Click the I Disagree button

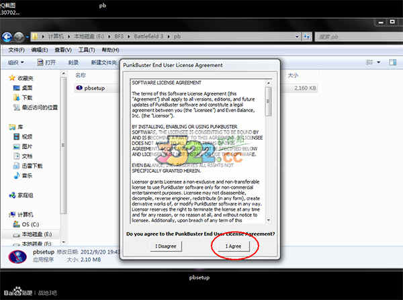click(166, 246)
